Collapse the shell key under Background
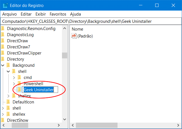 (8, 71)
